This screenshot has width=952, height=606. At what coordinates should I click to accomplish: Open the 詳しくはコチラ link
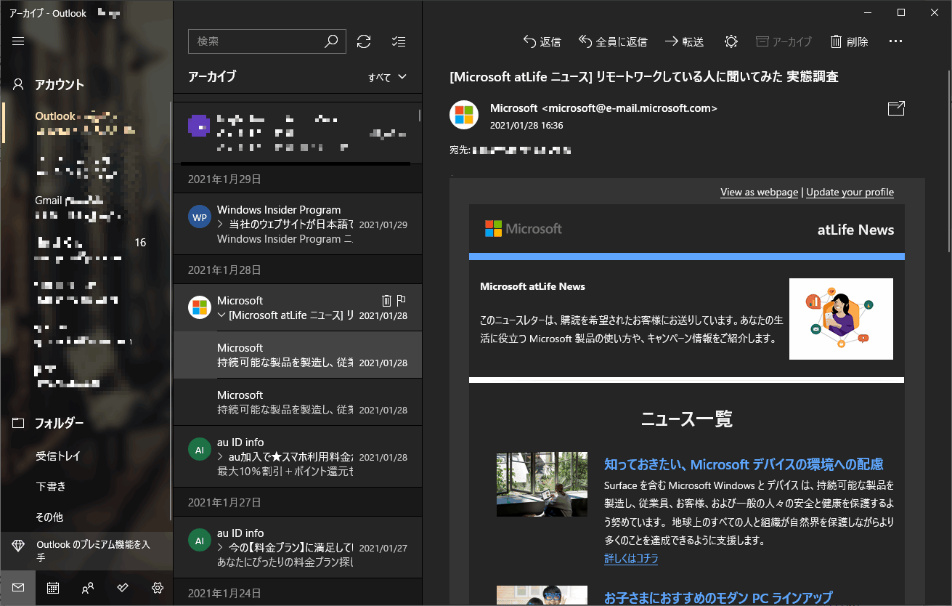pyautogui.click(x=631, y=559)
